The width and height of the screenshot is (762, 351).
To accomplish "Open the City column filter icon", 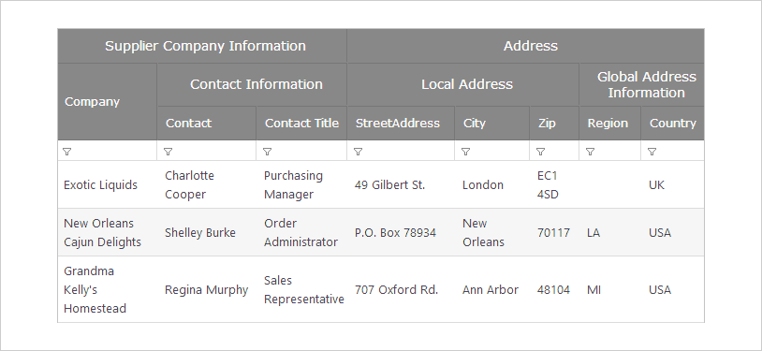I will [x=465, y=152].
